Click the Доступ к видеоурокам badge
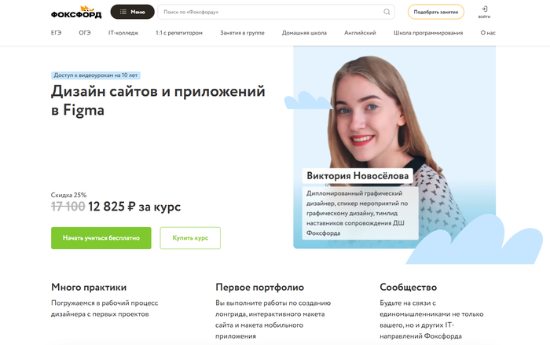This screenshot has width=550, height=345. coord(96,75)
